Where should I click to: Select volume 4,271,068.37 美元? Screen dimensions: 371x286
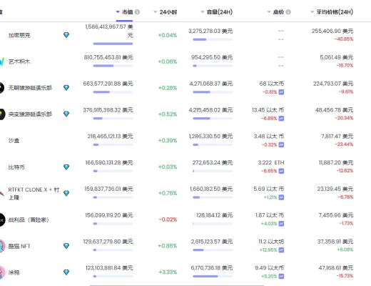(211, 84)
